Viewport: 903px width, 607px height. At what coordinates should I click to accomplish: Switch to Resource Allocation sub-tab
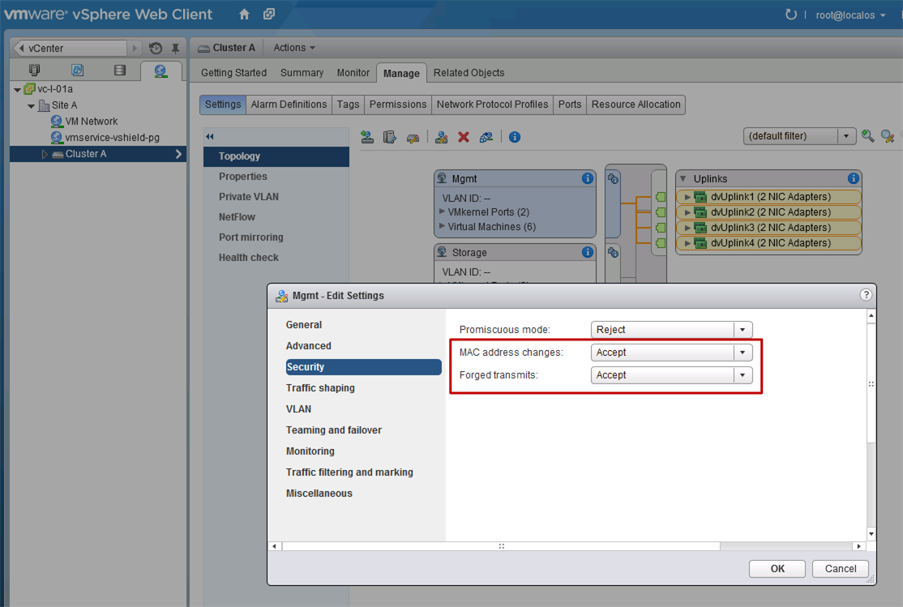point(636,105)
